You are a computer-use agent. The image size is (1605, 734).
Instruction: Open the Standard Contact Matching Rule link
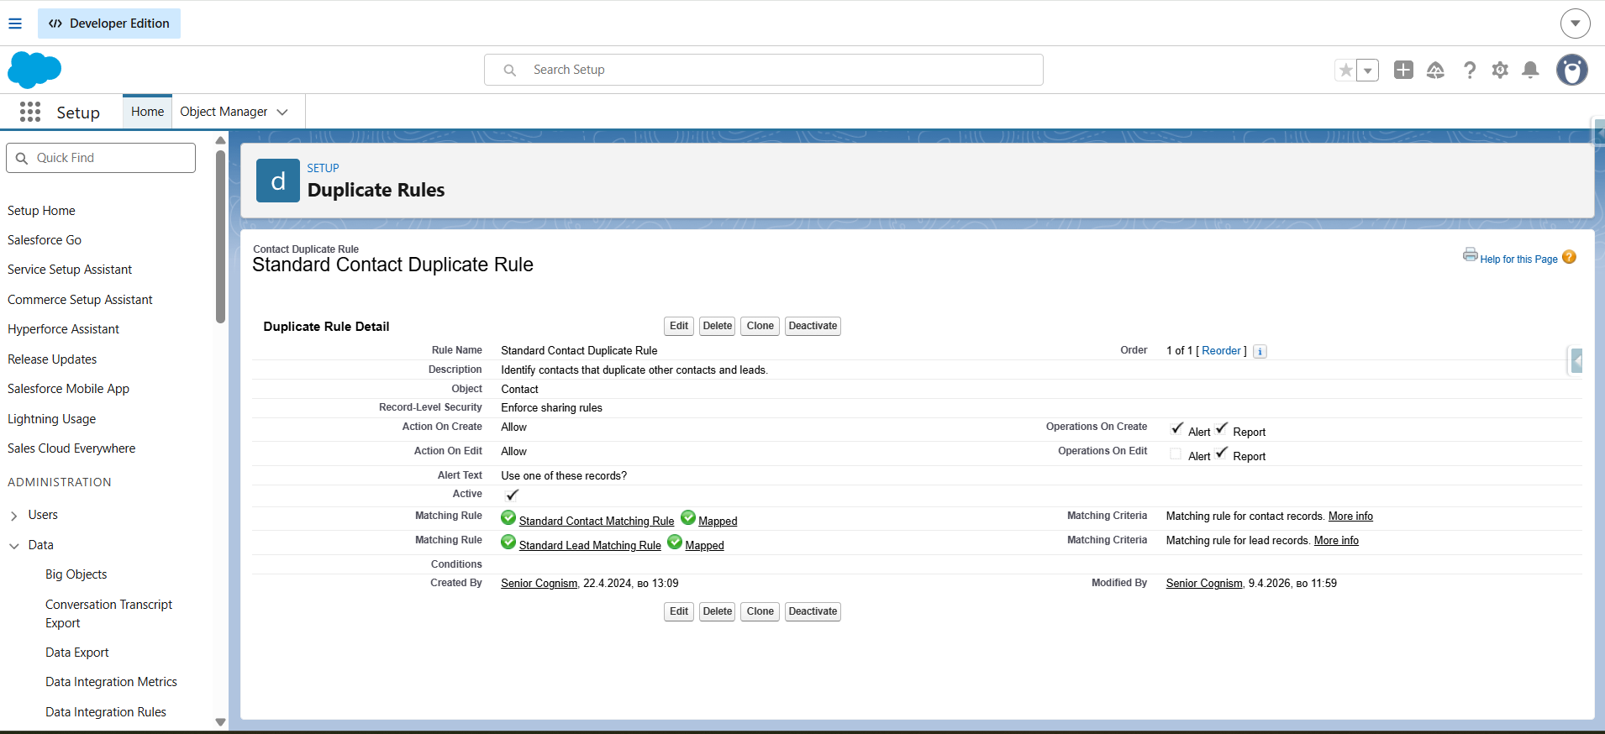[x=596, y=522]
